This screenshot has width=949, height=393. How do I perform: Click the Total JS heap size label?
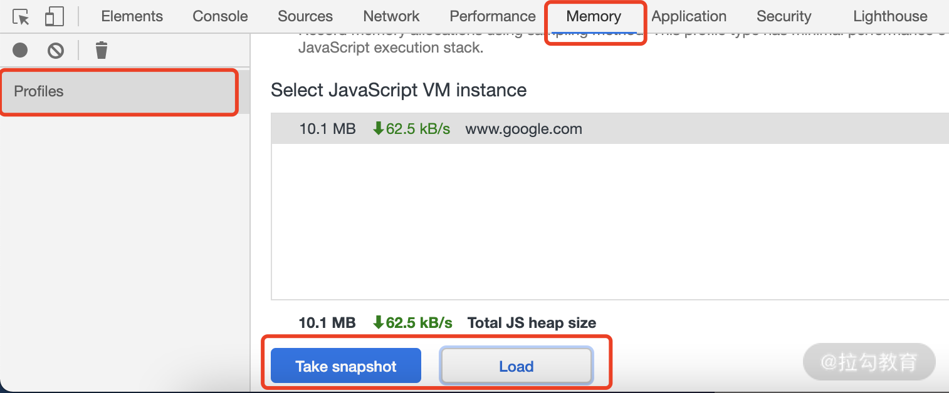[532, 323]
